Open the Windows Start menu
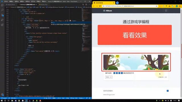 [x=2, y=101]
